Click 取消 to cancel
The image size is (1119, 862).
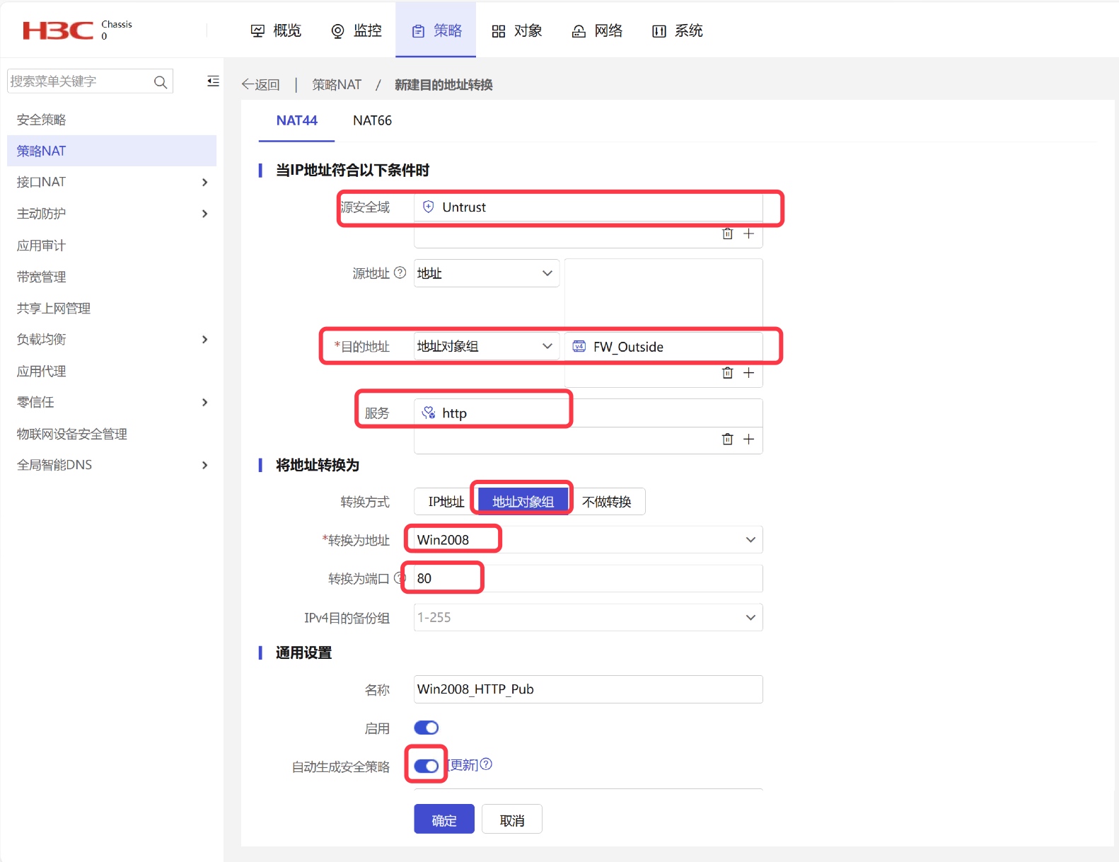(512, 820)
